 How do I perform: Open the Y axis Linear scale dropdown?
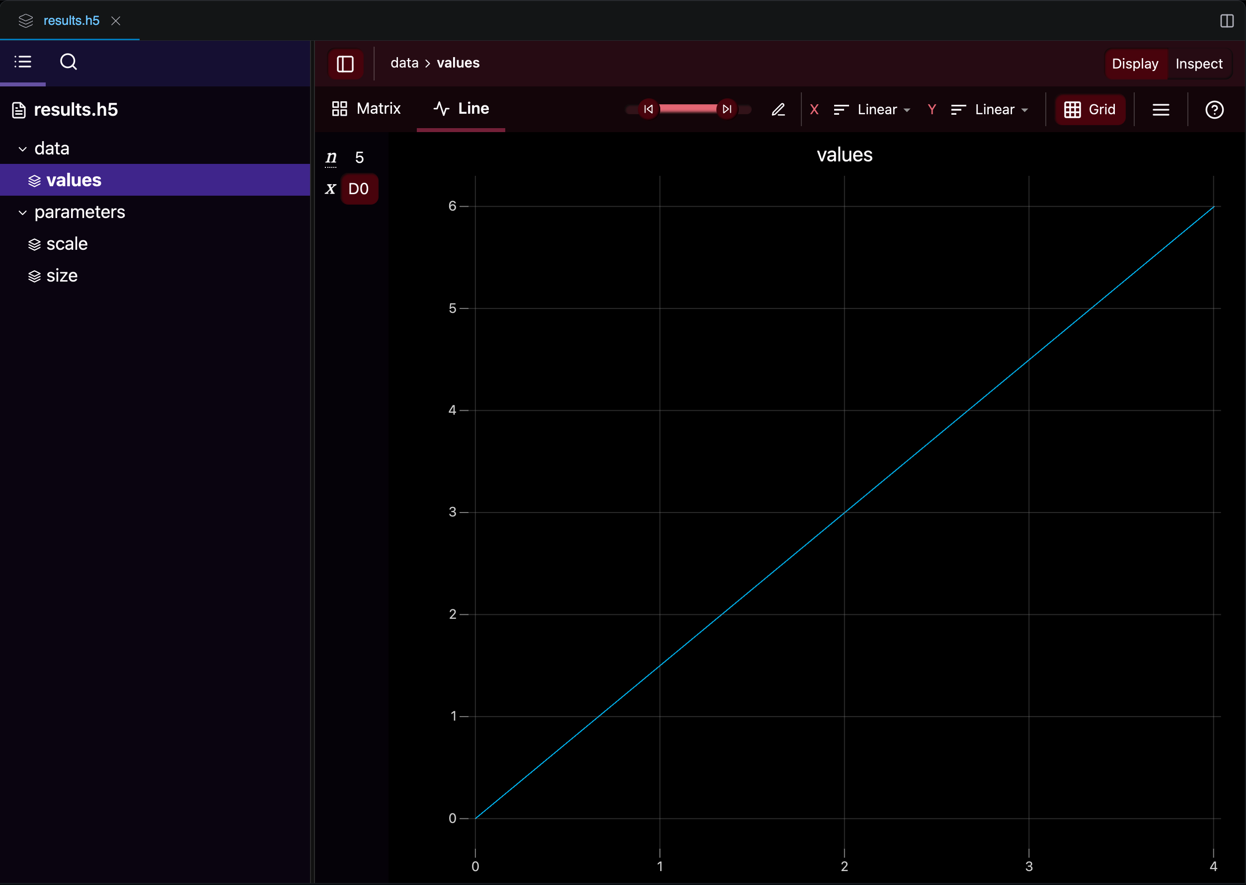pos(989,110)
